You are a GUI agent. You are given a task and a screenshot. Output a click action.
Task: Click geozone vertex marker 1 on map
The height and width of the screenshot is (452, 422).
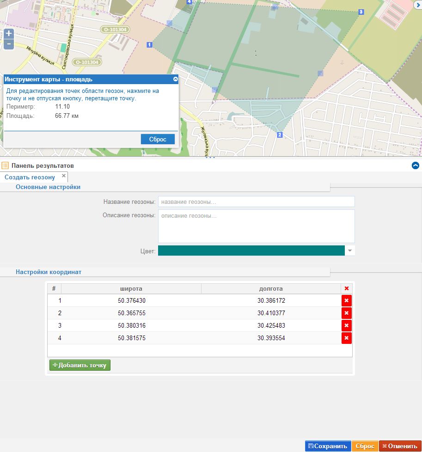[x=149, y=44]
